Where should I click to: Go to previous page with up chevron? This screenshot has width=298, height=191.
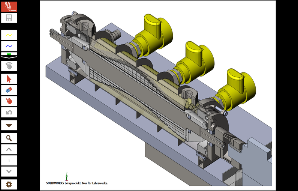[x=9, y=149]
